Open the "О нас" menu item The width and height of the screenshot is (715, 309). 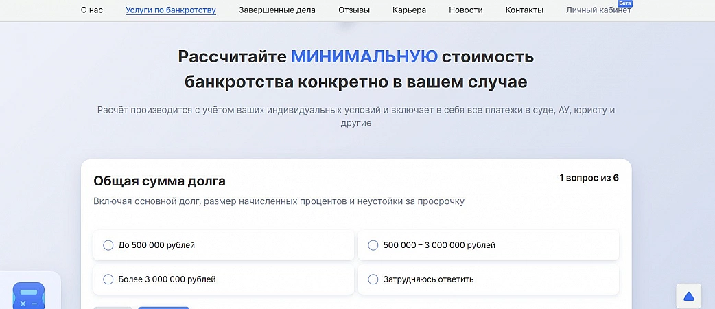[92, 10]
